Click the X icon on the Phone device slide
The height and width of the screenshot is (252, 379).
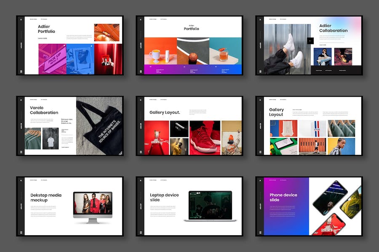pos(260,180)
